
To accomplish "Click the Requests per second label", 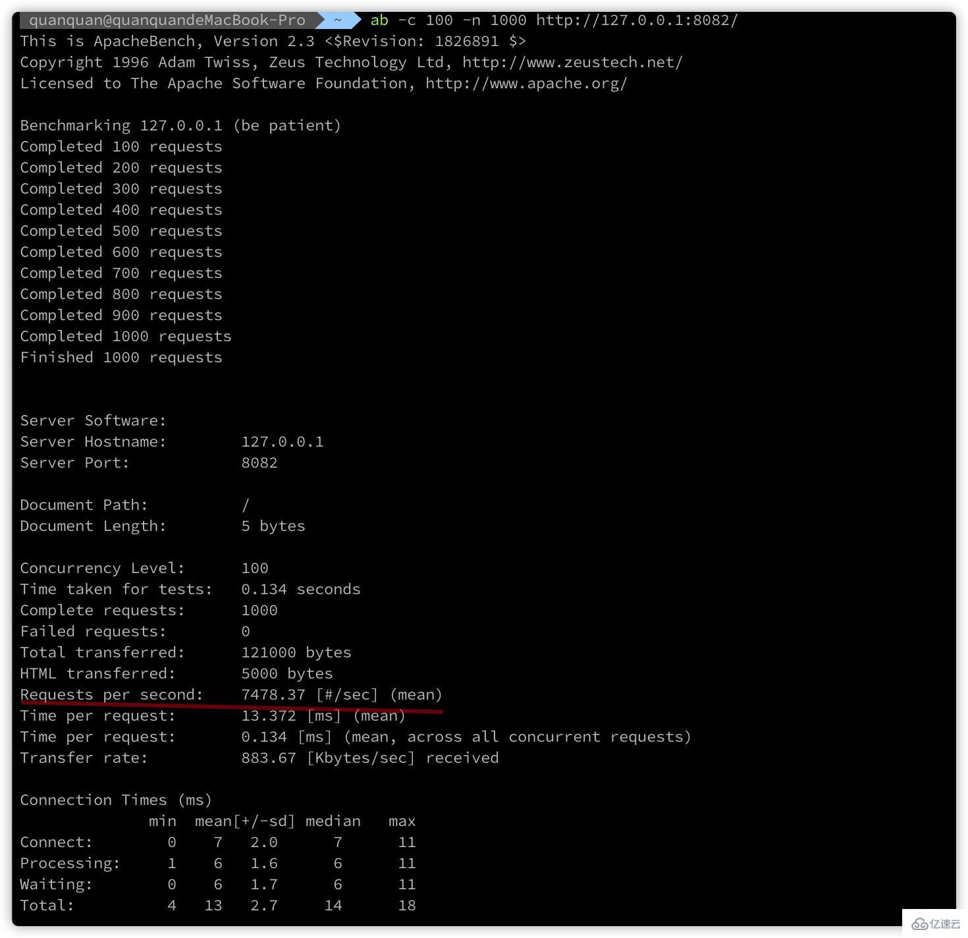I will click(111, 694).
